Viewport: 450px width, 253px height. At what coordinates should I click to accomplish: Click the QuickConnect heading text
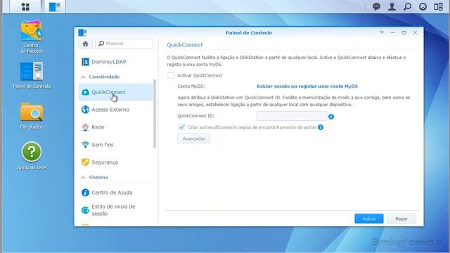pyautogui.click(x=185, y=45)
